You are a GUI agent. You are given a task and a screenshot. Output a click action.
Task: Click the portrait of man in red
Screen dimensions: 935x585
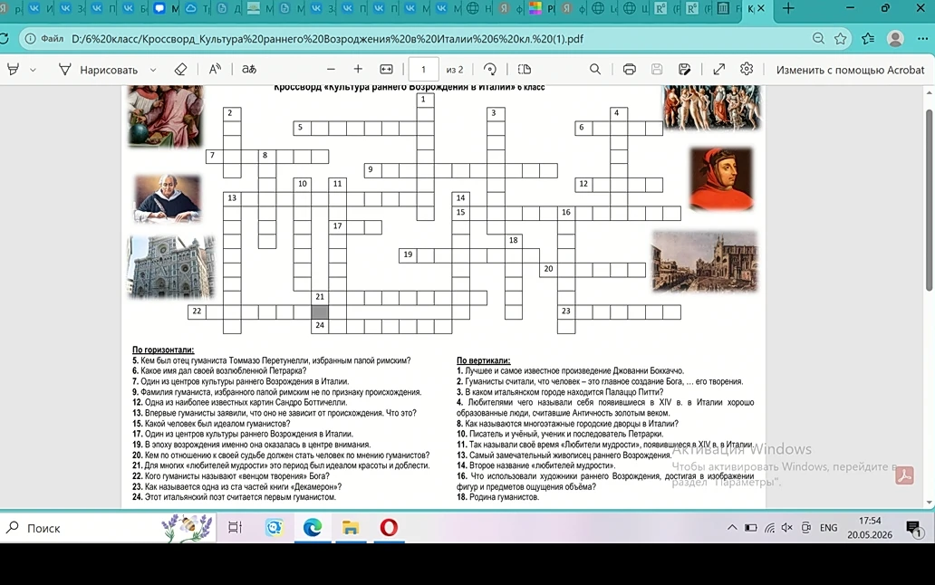[721, 178]
